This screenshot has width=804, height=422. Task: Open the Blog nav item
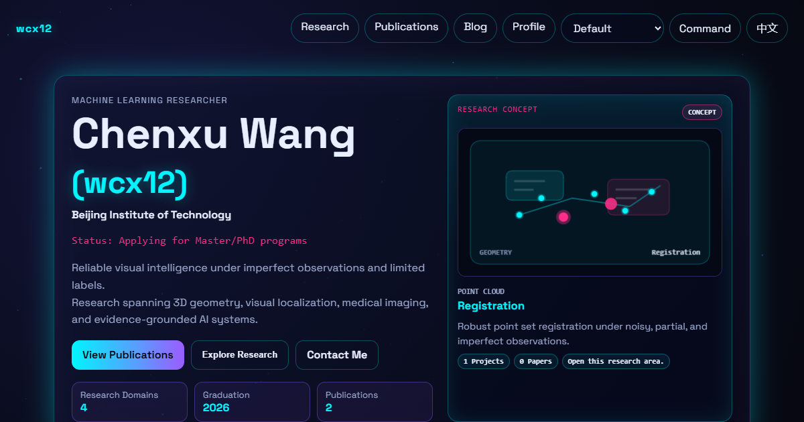click(x=475, y=27)
